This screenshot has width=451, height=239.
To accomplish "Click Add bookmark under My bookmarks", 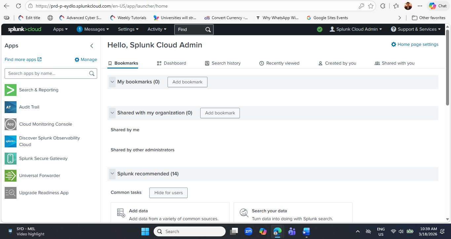I will pos(187,82).
